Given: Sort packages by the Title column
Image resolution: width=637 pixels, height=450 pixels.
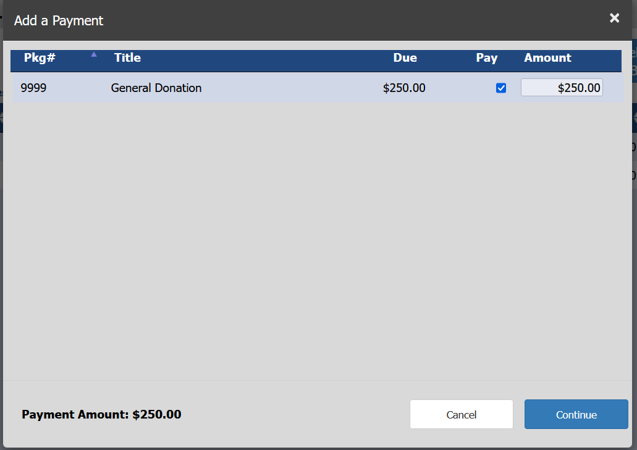Looking at the screenshot, I should tap(127, 58).
